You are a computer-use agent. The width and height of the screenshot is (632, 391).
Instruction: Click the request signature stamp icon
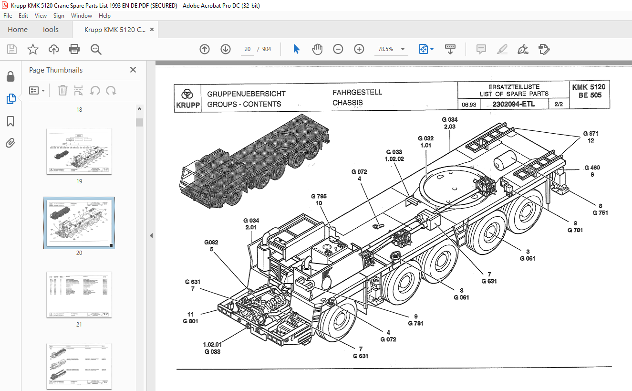pos(544,49)
